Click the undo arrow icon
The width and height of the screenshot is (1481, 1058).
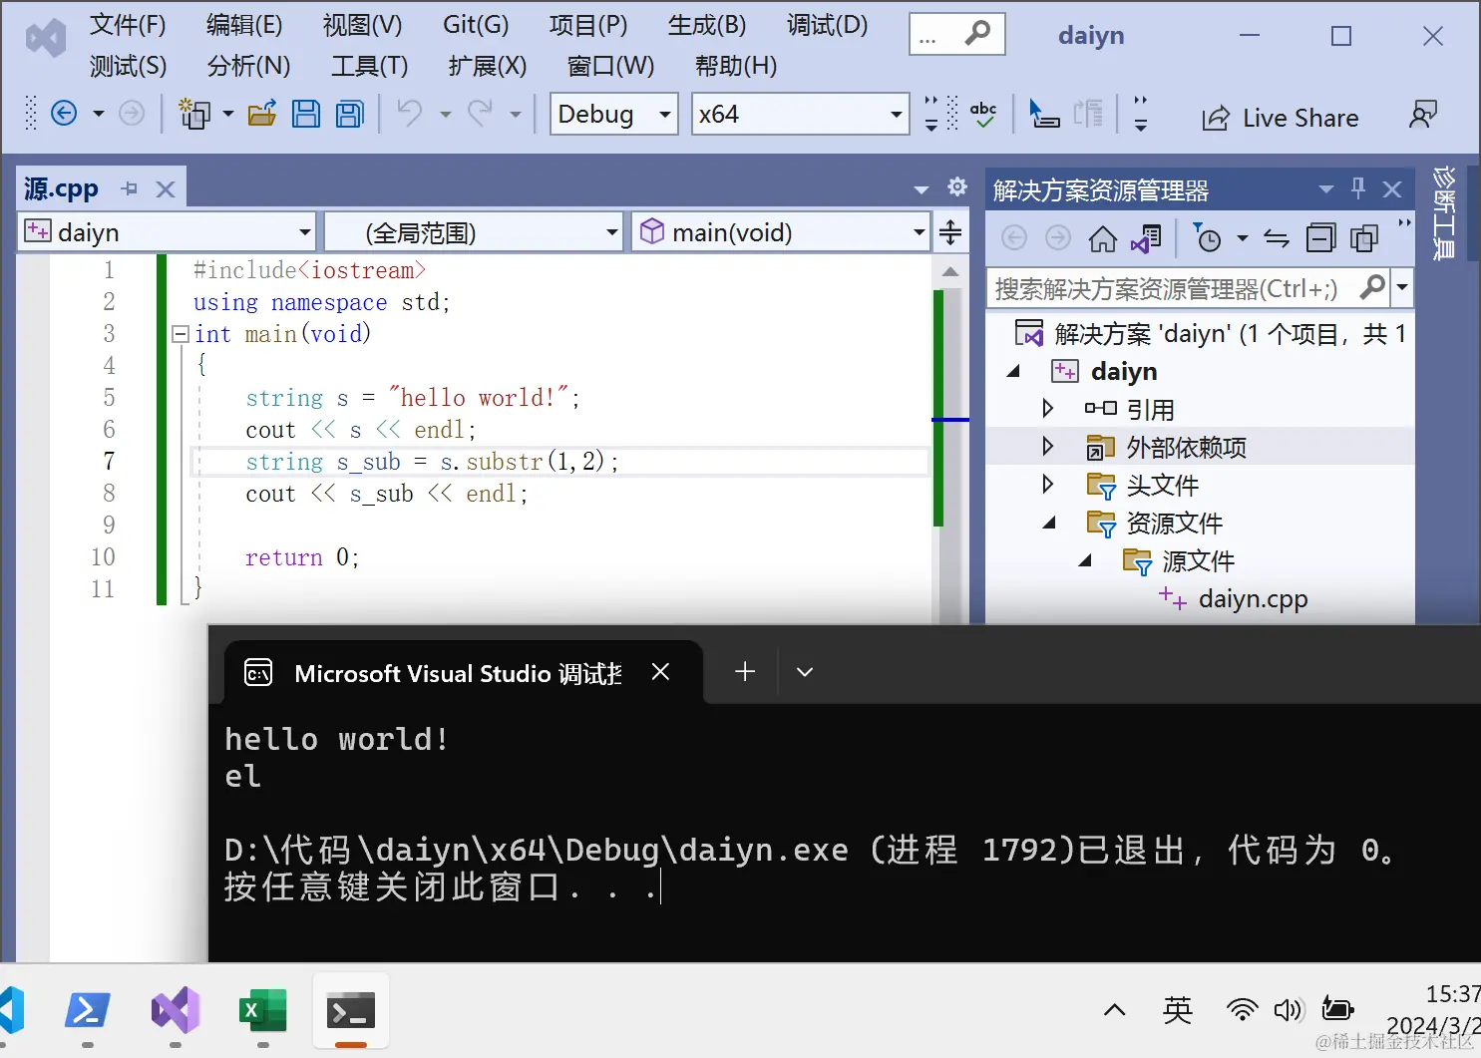410,113
